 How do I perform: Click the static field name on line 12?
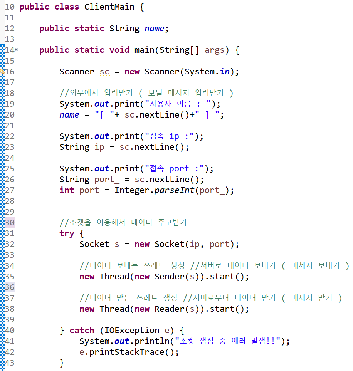click(154, 29)
